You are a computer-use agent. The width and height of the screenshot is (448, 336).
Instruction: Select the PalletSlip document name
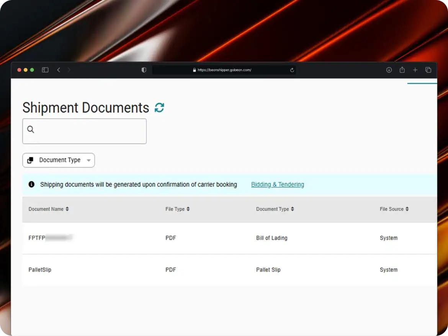tap(40, 270)
